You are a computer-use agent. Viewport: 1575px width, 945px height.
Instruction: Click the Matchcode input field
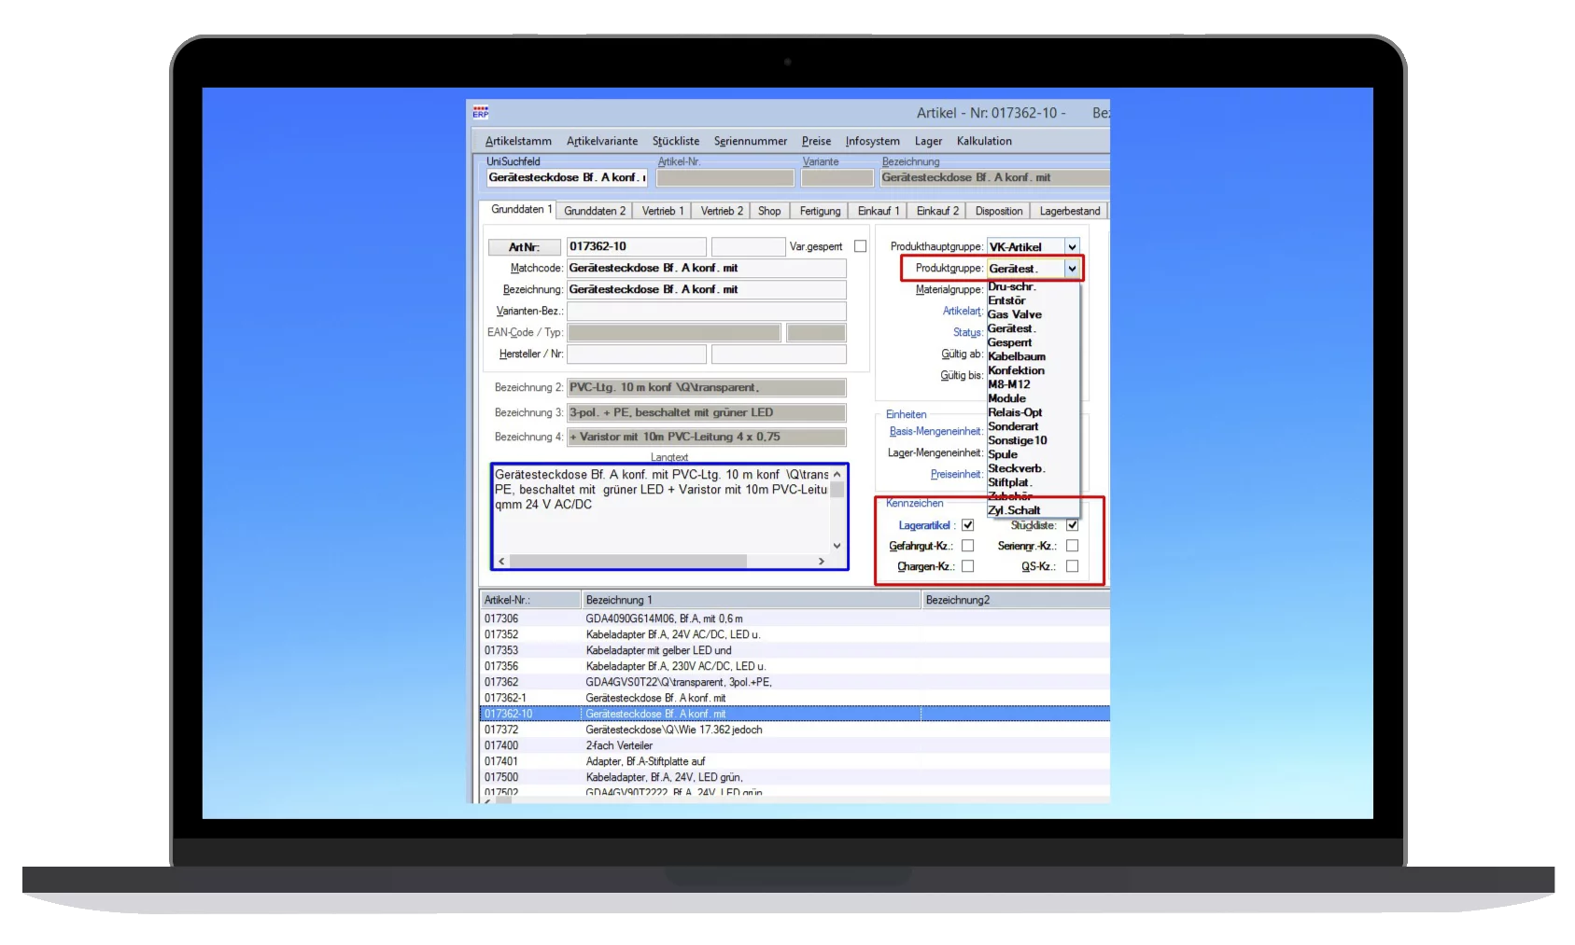706,268
